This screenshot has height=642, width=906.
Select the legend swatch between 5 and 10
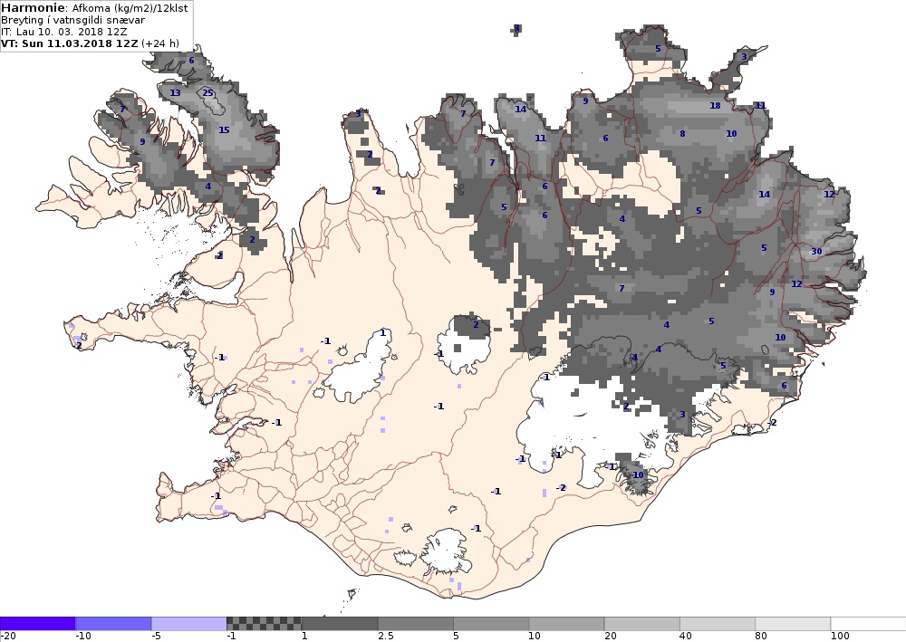491,624
